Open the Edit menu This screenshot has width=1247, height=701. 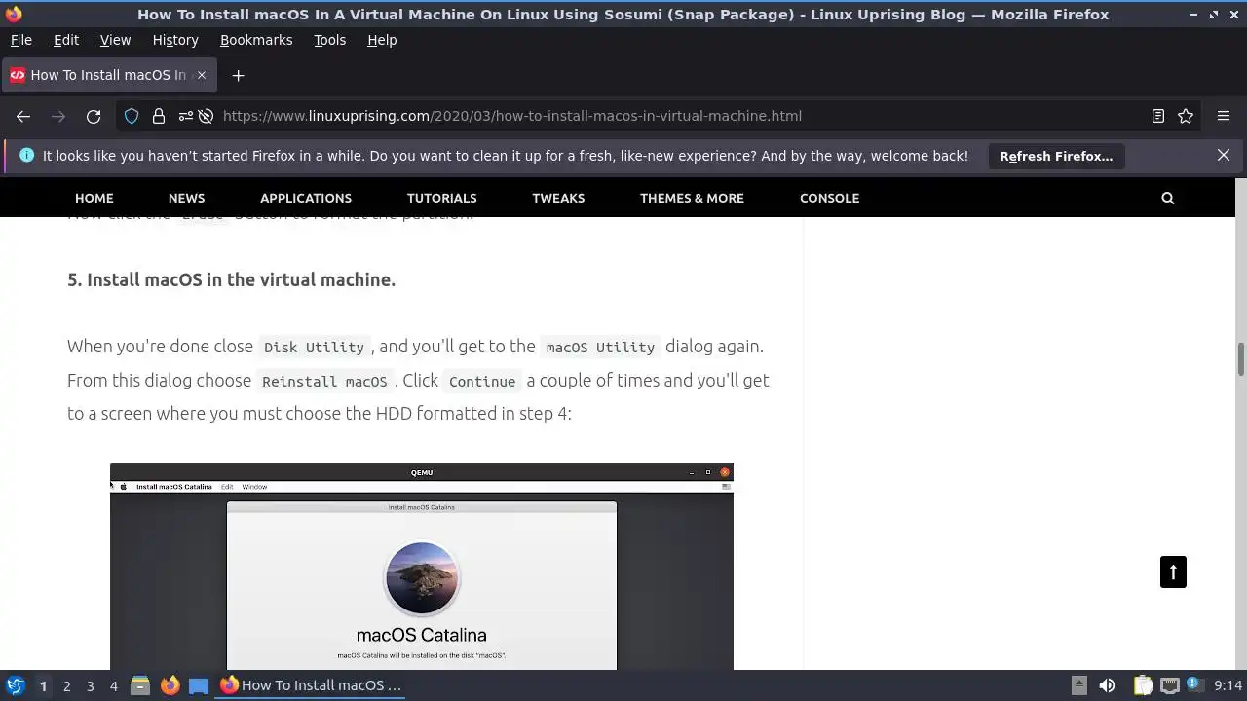click(66, 40)
